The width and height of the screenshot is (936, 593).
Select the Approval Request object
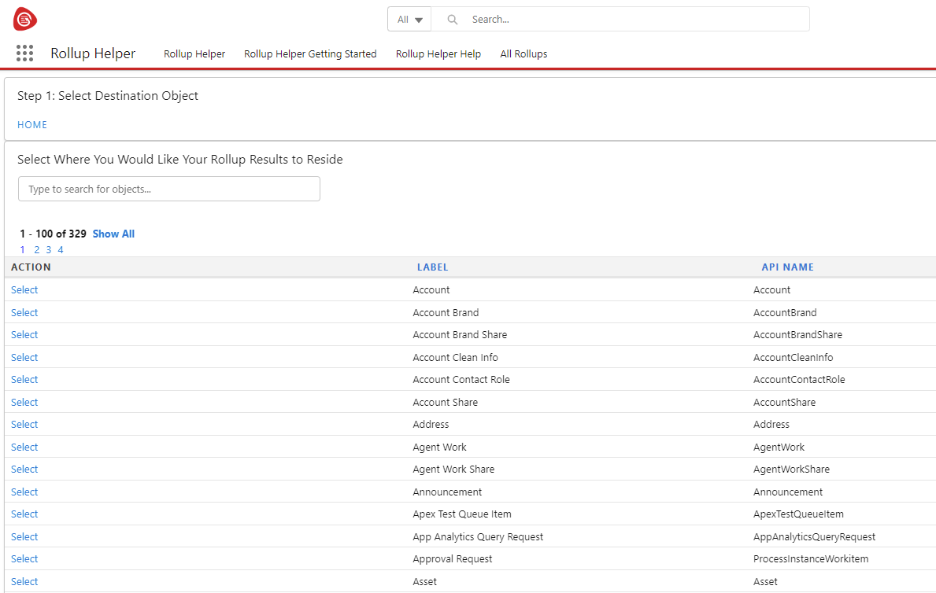24,558
